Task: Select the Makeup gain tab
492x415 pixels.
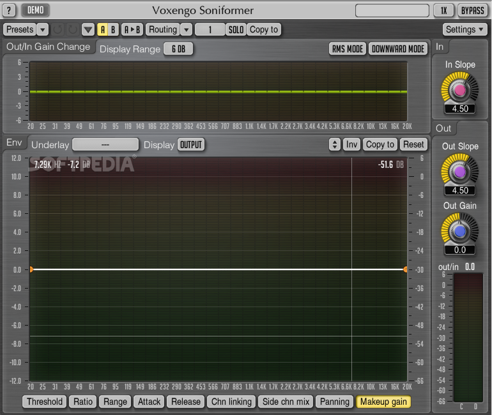Action: pos(383,402)
